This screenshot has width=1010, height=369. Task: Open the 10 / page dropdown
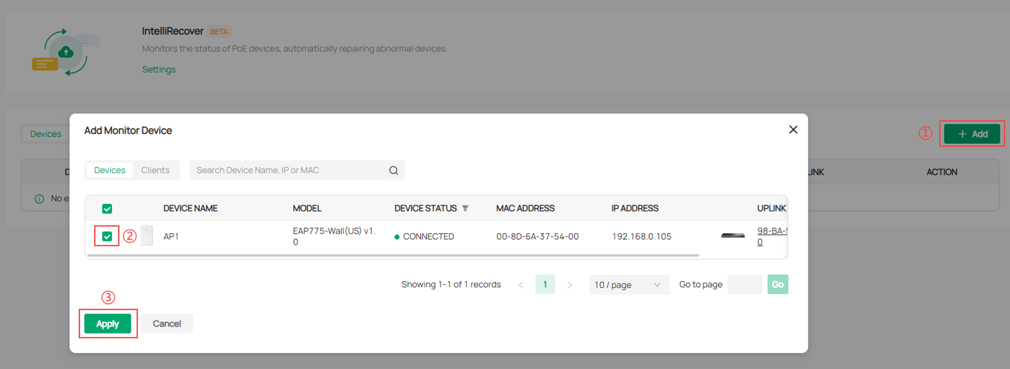629,285
